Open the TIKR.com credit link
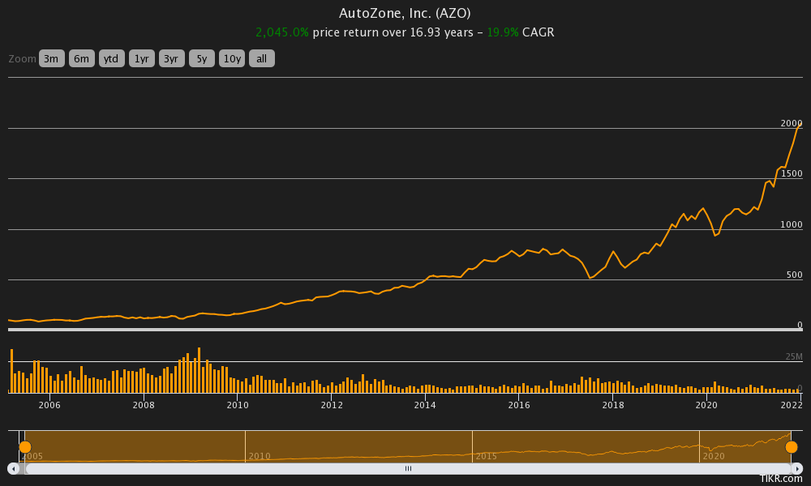This screenshot has width=811, height=486. coord(781,479)
